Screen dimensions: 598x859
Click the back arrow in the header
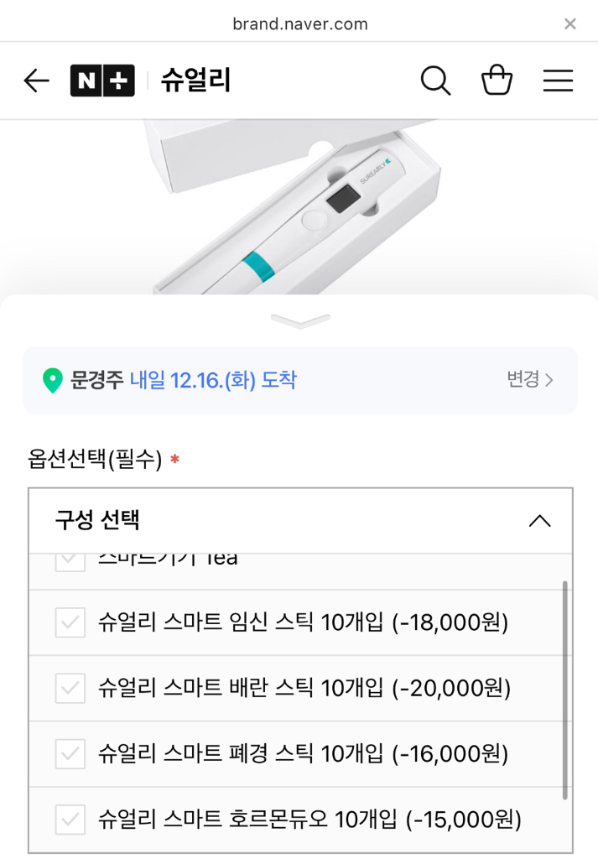35,81
